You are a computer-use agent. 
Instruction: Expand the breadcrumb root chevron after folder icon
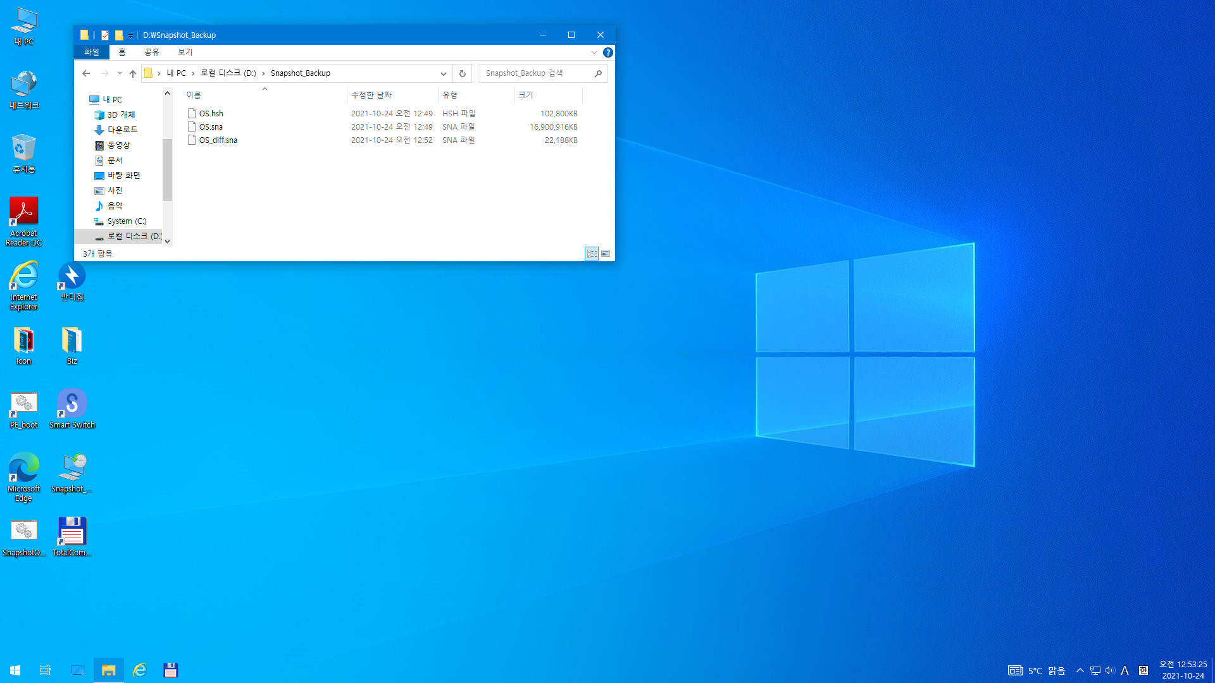(159, 73)
